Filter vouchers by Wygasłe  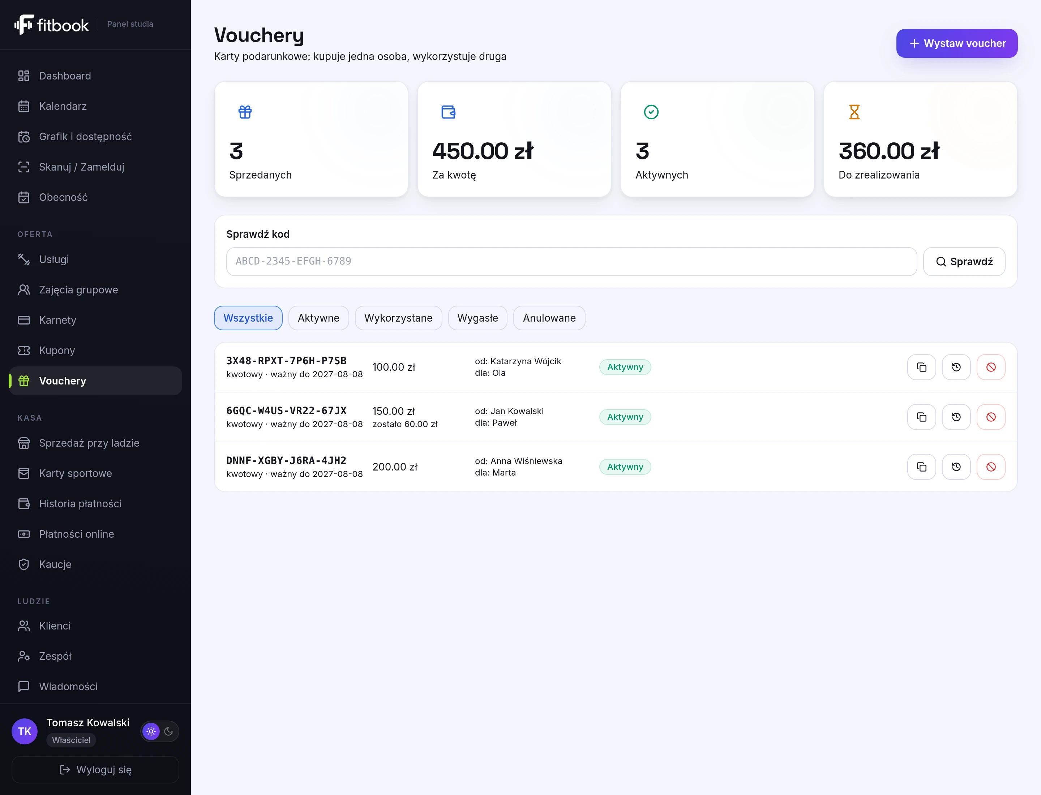tap(477, 318)
